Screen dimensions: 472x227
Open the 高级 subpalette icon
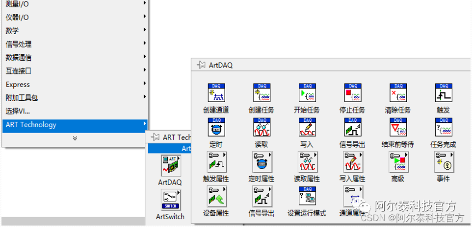(399, 161)
